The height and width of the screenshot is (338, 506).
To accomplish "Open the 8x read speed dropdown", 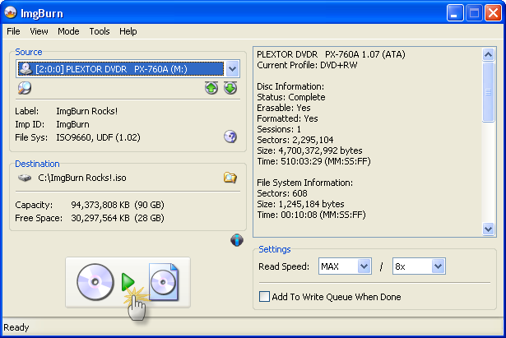I will (438, 266).
